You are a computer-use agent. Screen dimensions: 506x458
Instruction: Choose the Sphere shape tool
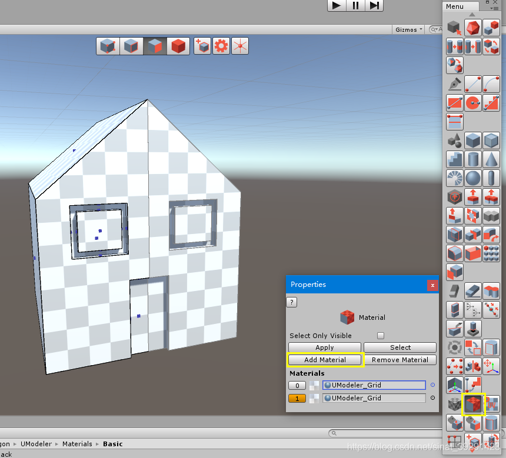tap(473, 178)
